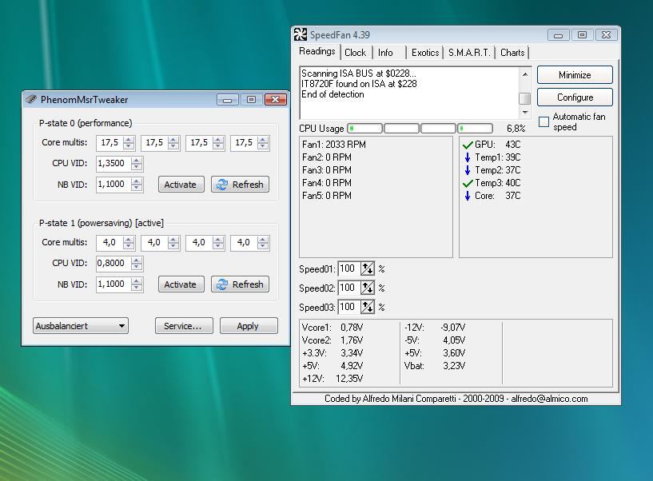Click the first CPU Usage progress bar
This screenshot has height=481, width=653.
pyautogui.click(x=364, y=129)
